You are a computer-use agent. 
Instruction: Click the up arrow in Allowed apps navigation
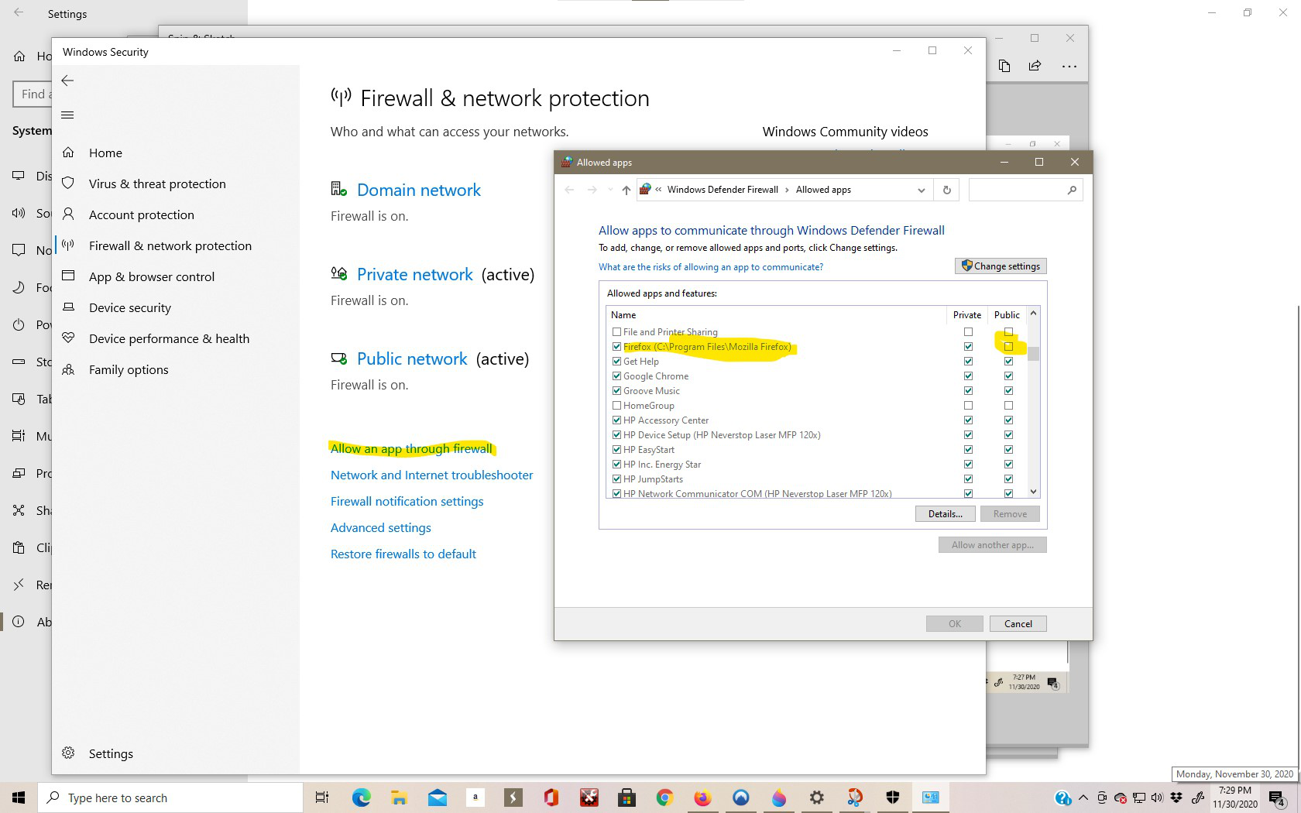point(626,190)
